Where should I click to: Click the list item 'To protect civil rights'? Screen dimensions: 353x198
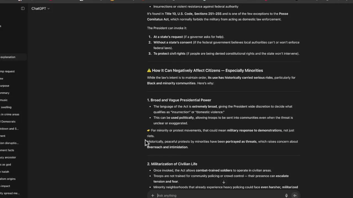click(x=226, y=54)
